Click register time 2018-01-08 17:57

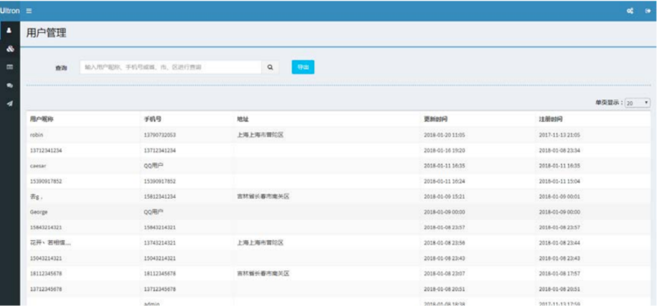559,274
